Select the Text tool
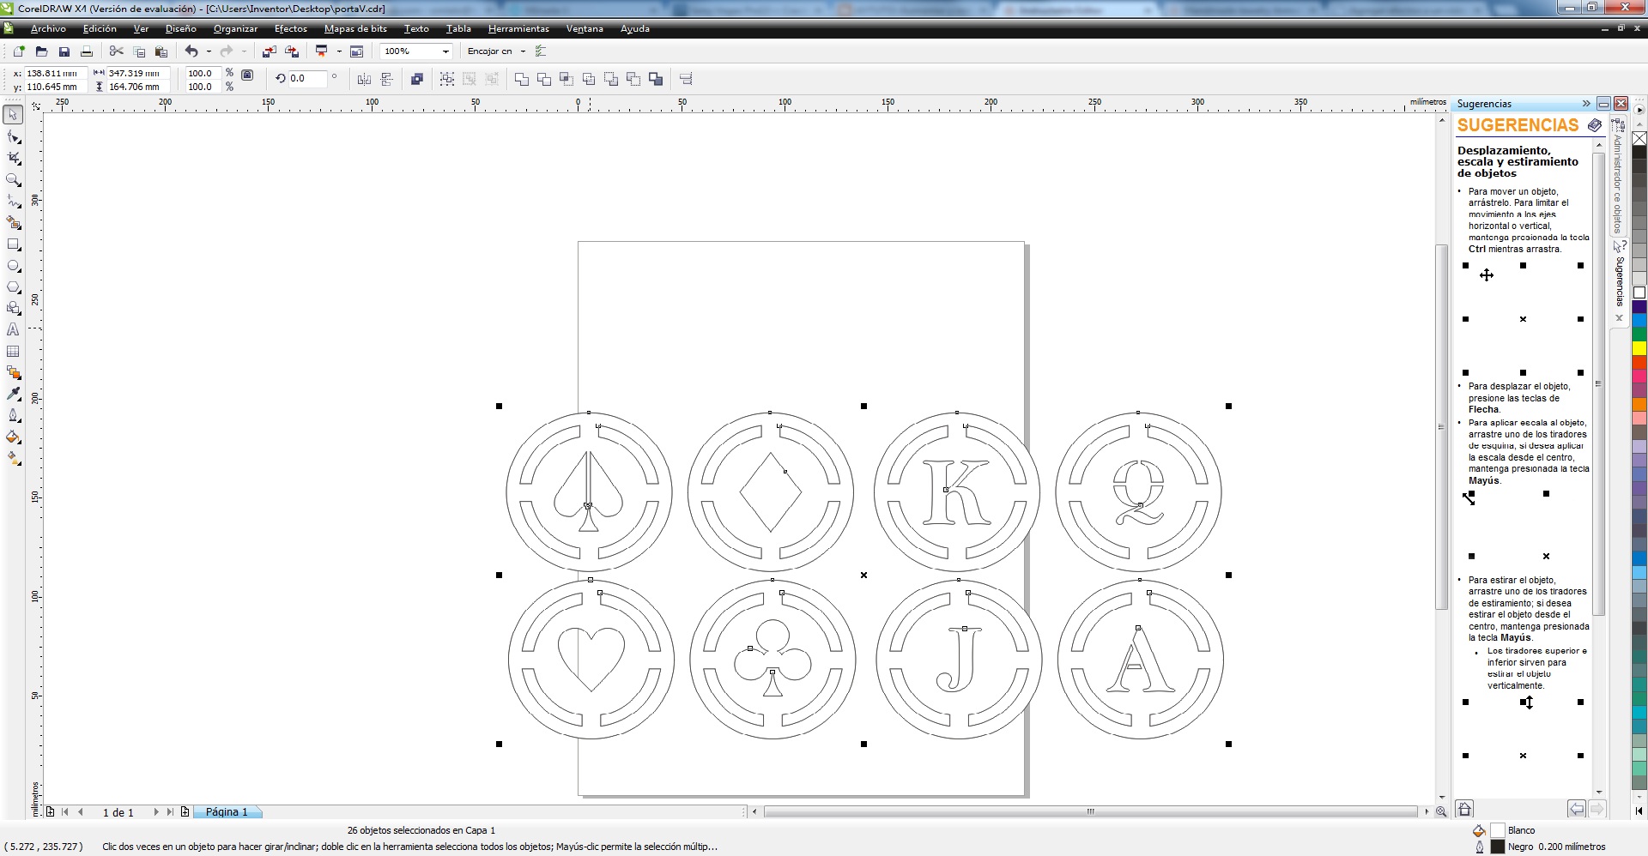Viewport: 1648px width, 856px height. (x=13, y=329)
